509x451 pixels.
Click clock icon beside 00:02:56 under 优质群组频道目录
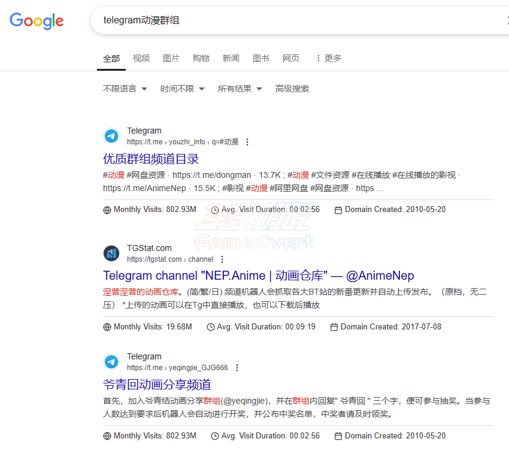pyautogui.click(x=214, y=210)
